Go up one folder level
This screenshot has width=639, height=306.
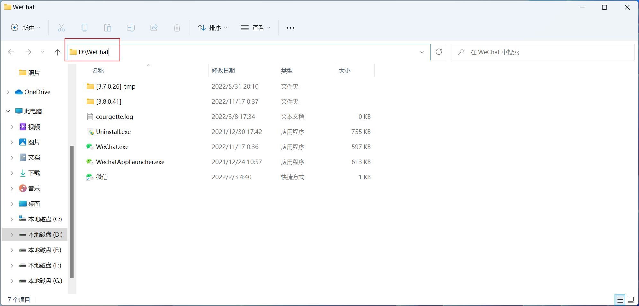click(x=58, y=52)
